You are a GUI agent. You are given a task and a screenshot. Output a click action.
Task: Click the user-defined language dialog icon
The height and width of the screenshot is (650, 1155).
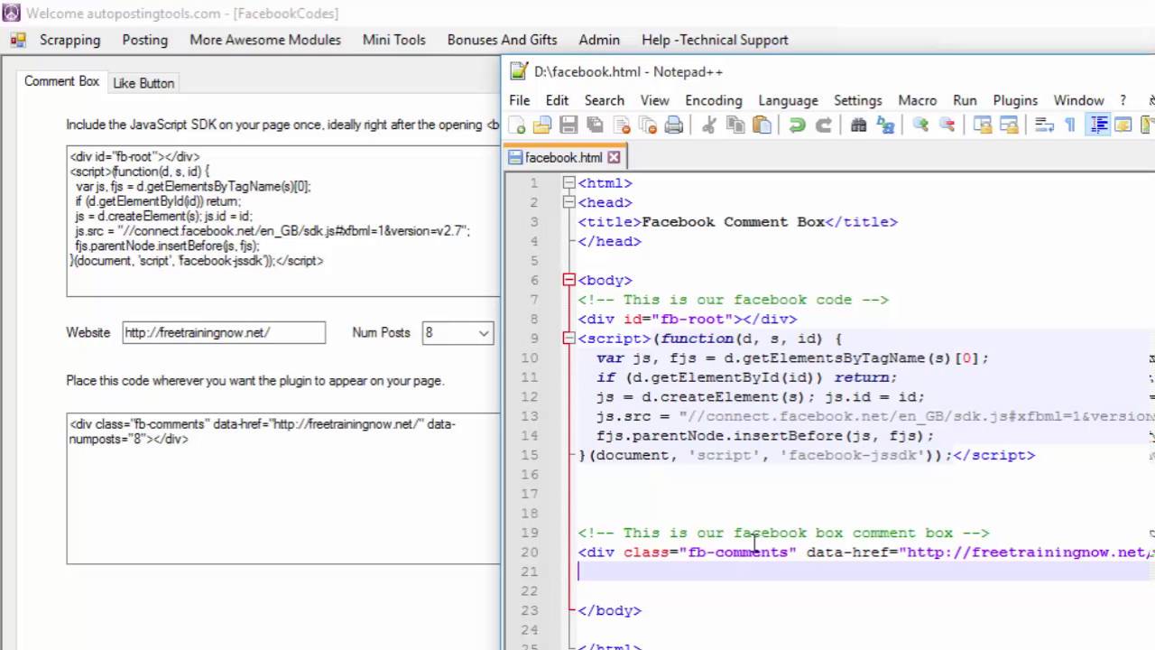click(1123, 125)
